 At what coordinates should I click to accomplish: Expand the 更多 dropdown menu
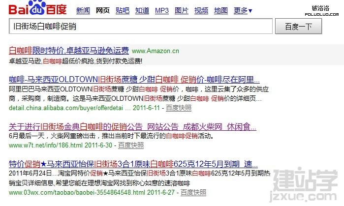243,10
